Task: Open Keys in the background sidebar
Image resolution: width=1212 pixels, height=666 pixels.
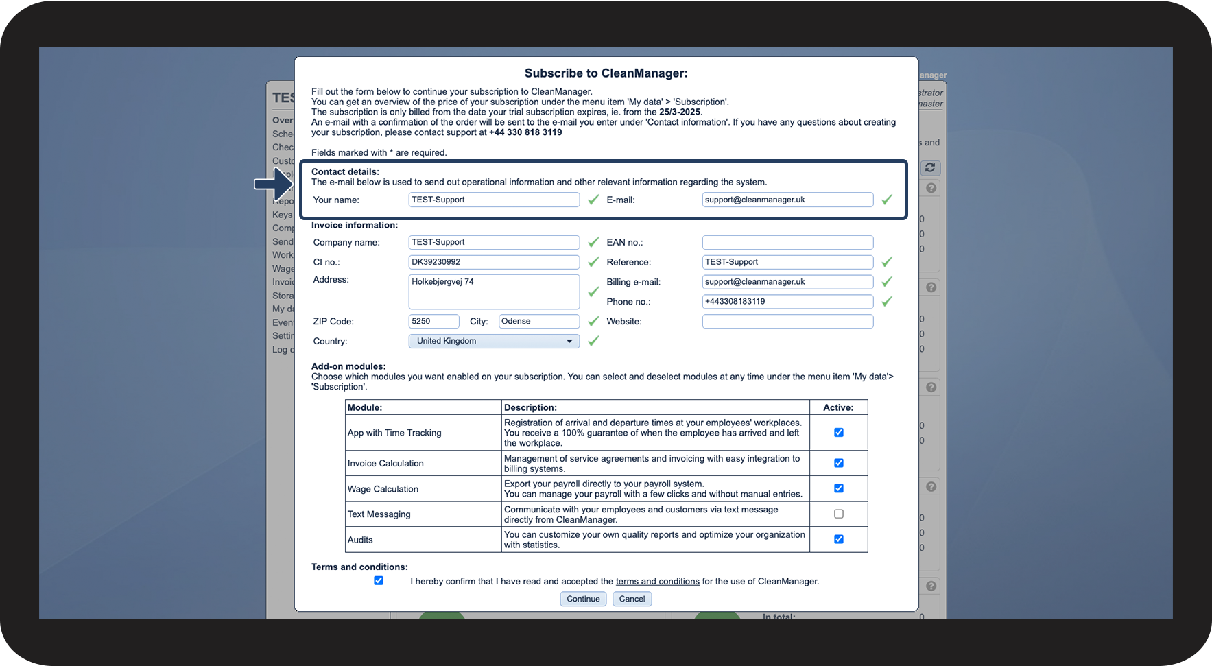Action: tap(283, 215)
